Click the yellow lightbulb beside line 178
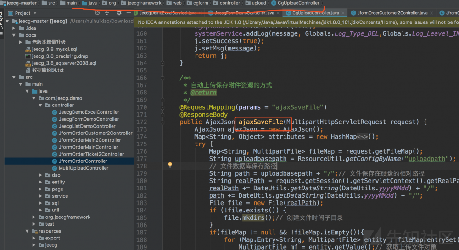 tap(169, 165)
